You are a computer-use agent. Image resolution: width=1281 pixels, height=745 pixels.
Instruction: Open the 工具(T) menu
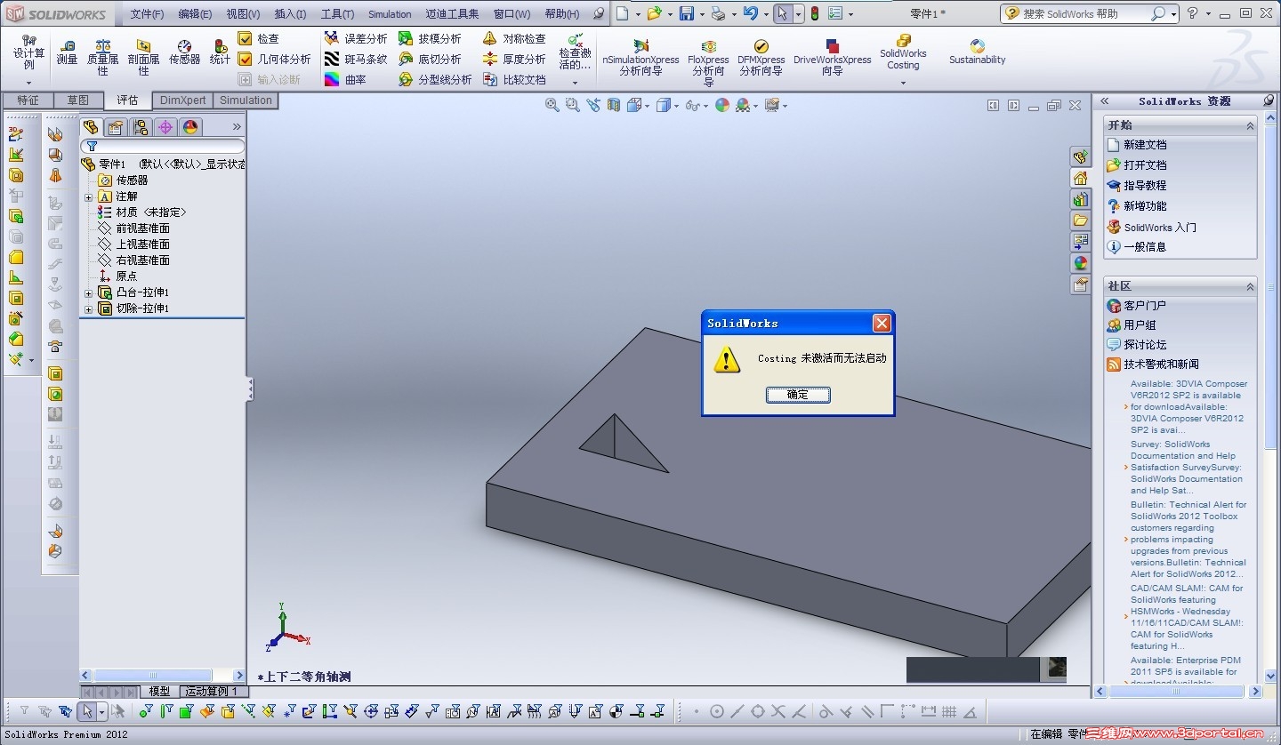[x=337, y=14]
